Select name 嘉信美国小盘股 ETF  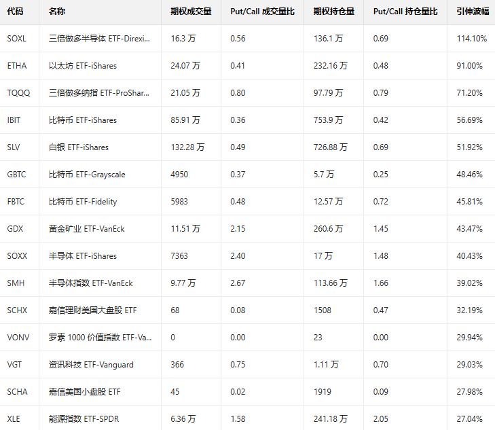[84, 391]
